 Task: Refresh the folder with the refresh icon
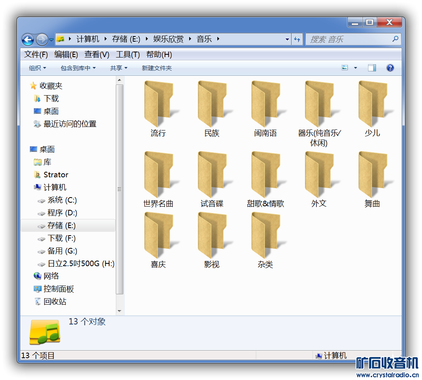297,39
